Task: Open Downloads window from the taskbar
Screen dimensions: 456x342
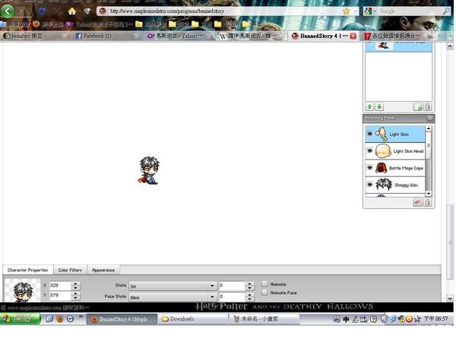Action: pos(192,319)
